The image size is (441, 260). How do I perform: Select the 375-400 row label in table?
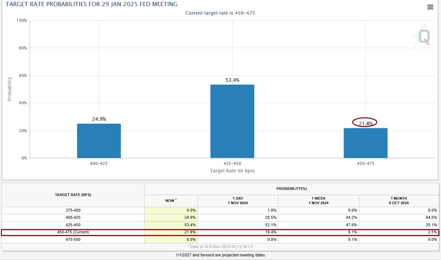pyautogui.click(x=73, y=210)
